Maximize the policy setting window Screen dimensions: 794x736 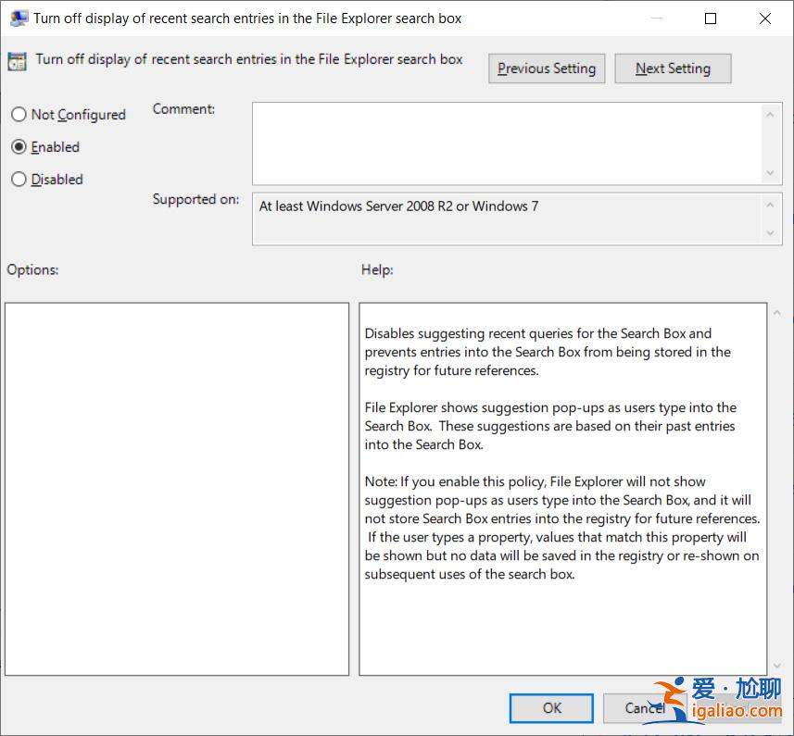coord(711,19)
